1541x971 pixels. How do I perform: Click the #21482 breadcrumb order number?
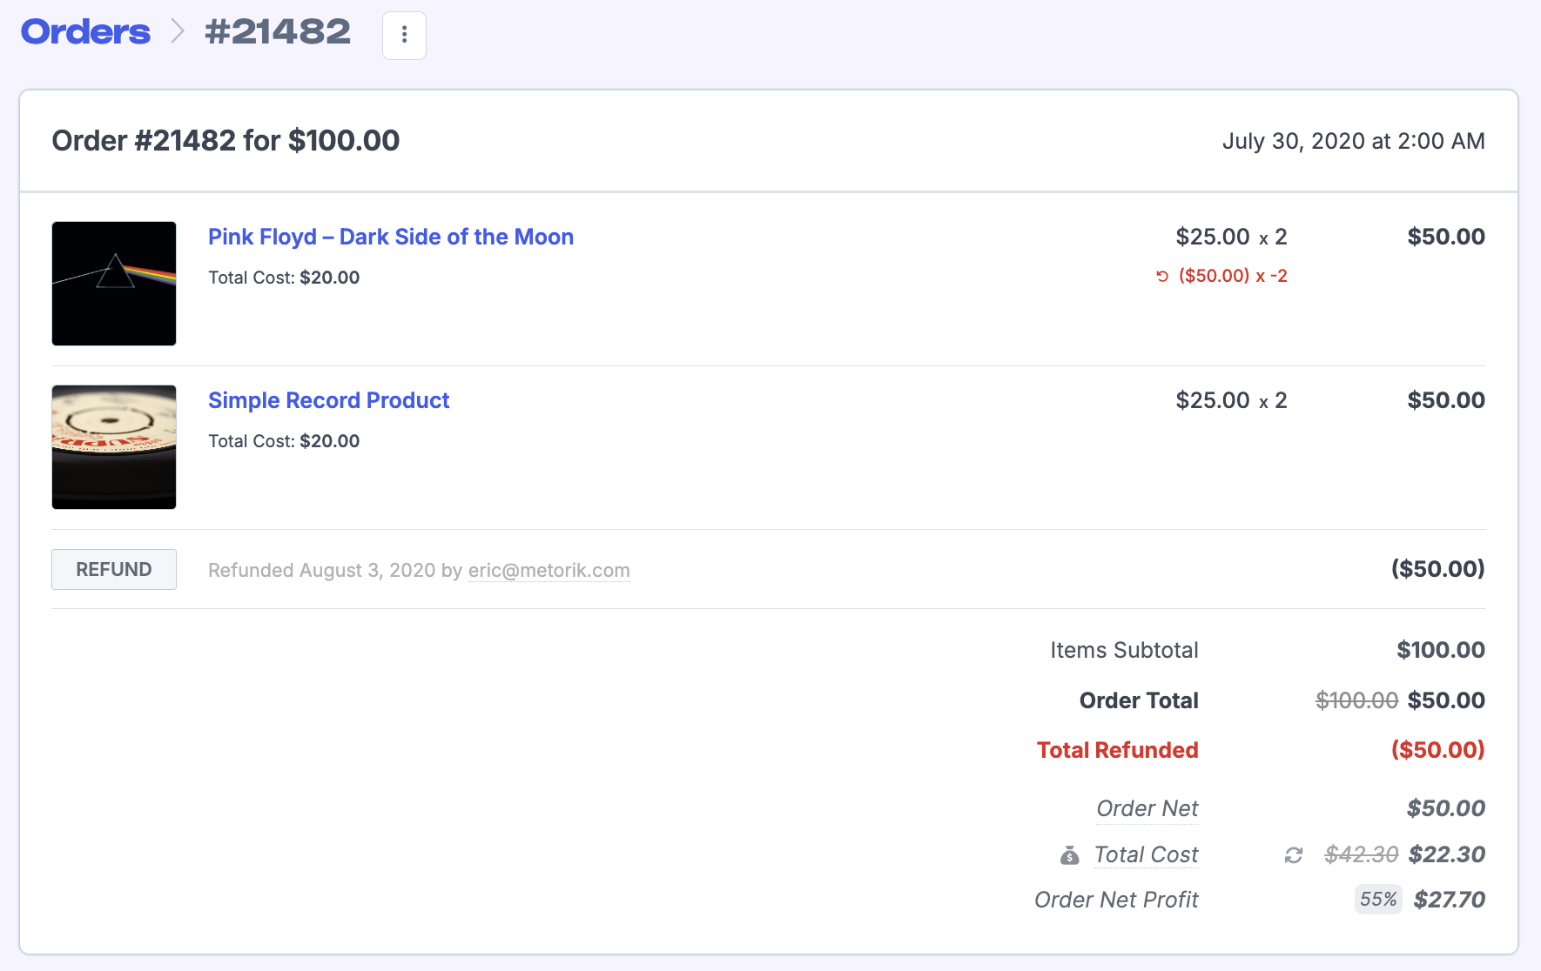click(278, 32)
